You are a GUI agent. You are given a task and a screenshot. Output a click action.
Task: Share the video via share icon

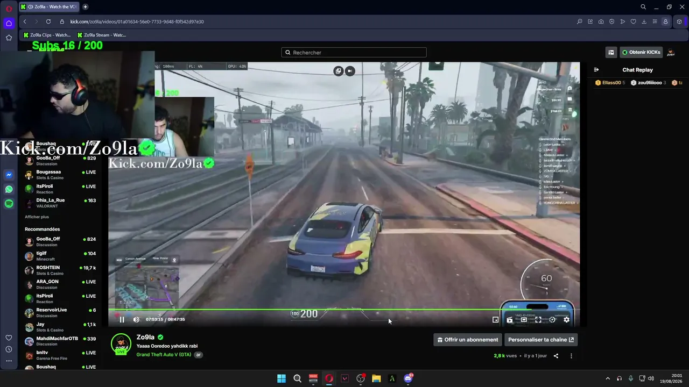tap(556, 356)
